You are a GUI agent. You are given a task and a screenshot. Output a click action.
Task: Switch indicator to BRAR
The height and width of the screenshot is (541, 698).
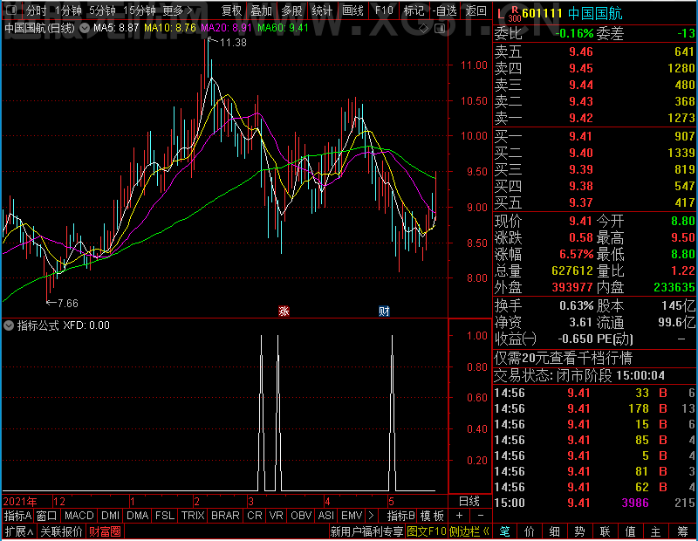click(225, 516)
